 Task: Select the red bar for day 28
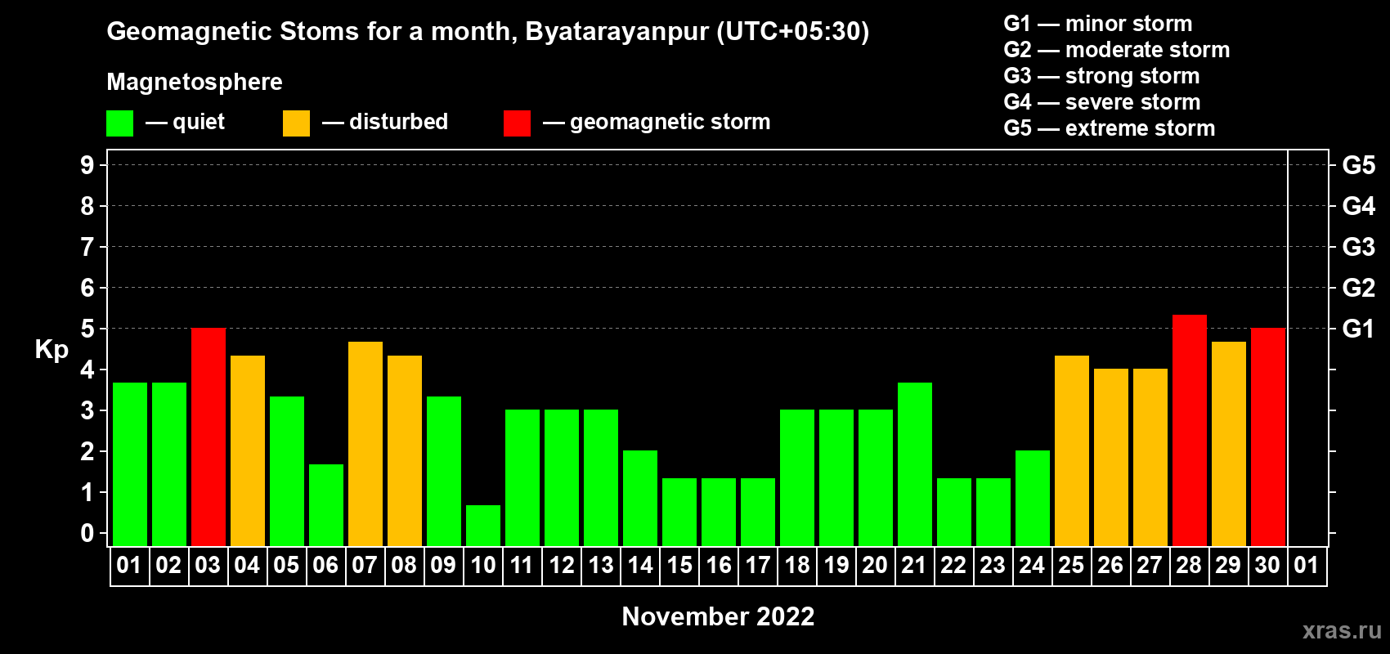(x=1190, y=431)
